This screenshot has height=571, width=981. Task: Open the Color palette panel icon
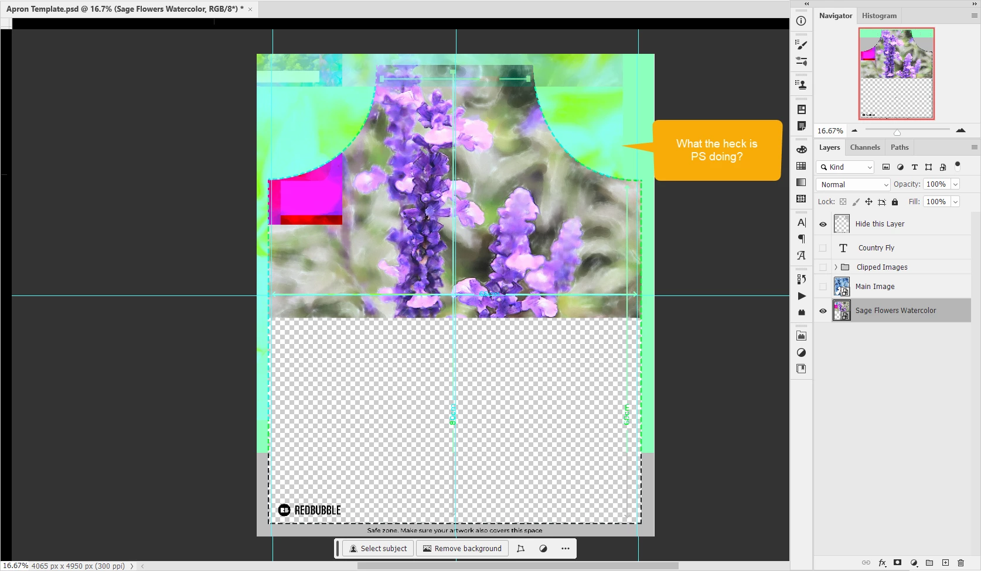coord(801,150)
